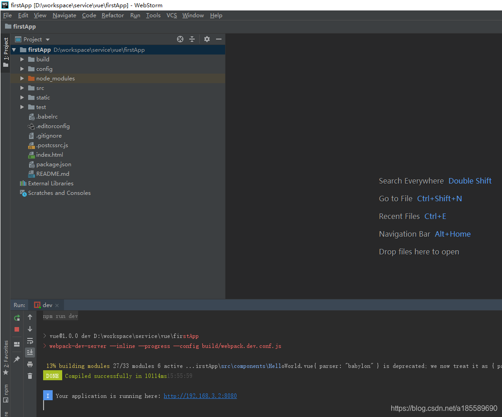The width and height of the screenshot is (502, 417).
Task: Click the 'Compiled successfully in 10114ms' text
Action: (x=116, y=376)
